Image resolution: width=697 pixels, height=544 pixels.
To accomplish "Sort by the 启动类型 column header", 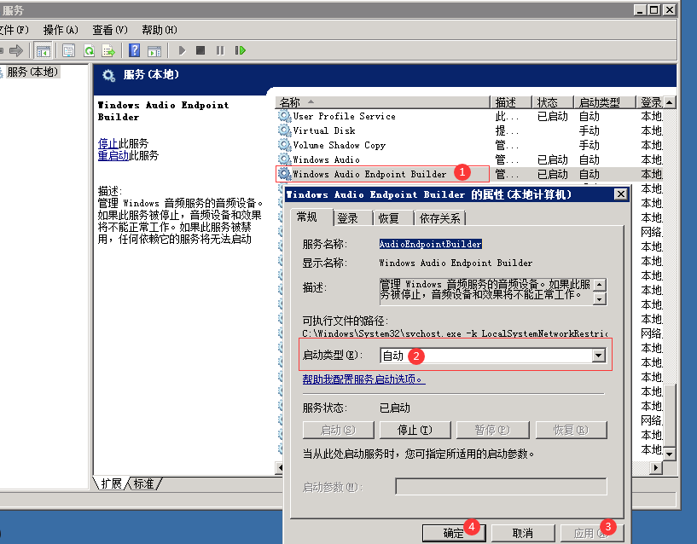I will [605, 102].
